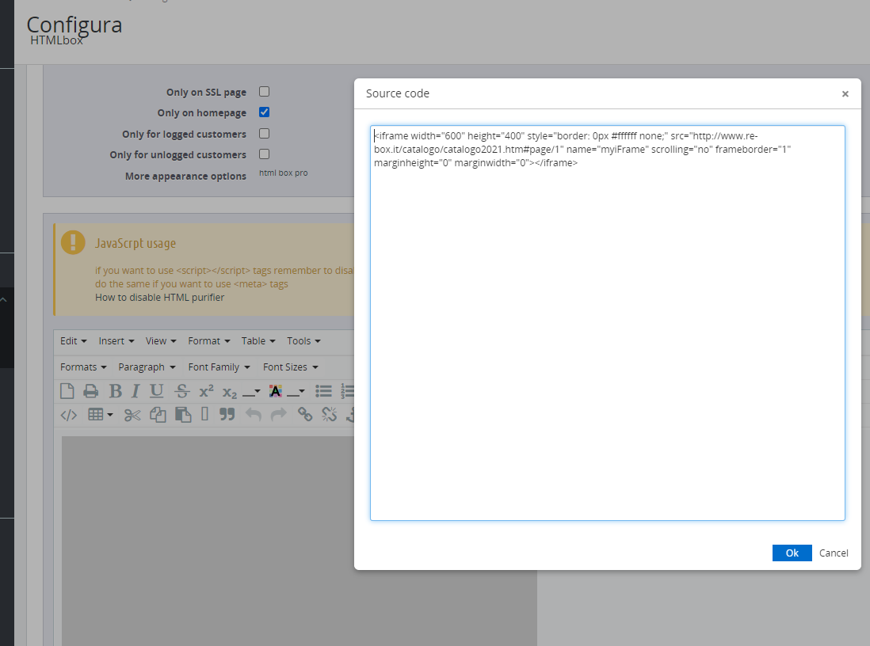Open the Format menu
870x646 pixels.
(209, 341)
